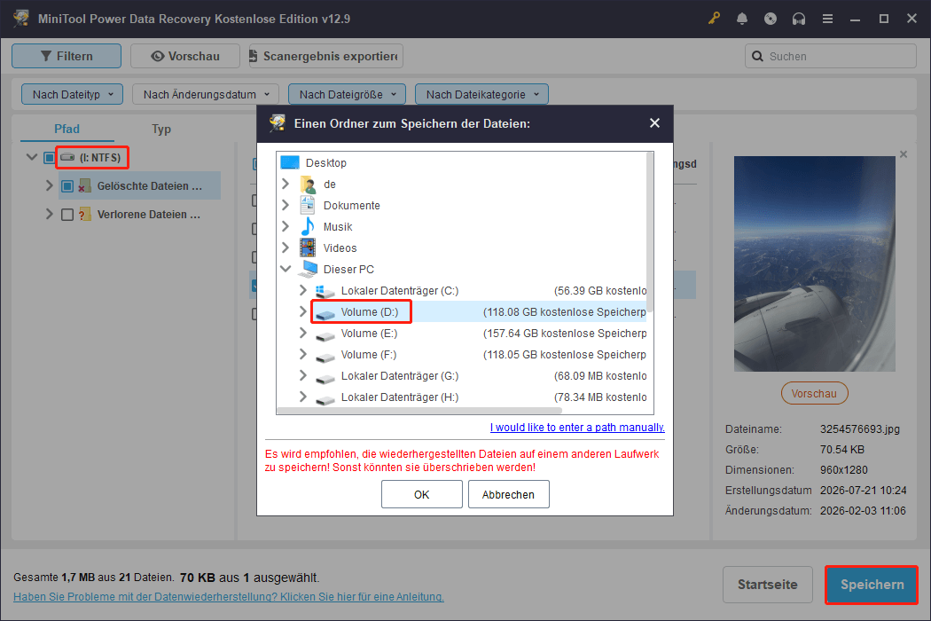The image size is (931, 621).
Task: Click Scanergebnis exportieren button
Action: [x=326, y=56]
